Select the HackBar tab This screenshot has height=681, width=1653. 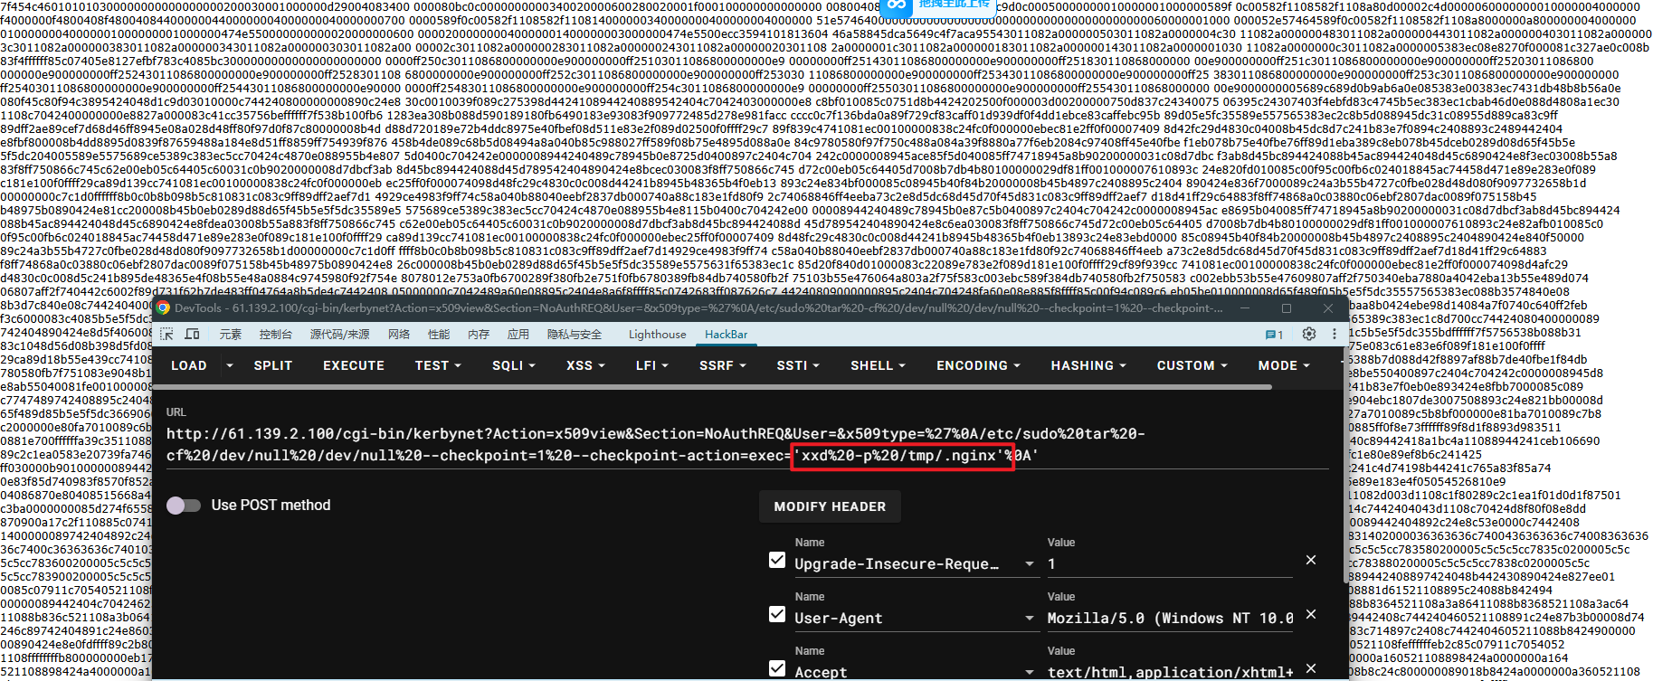click(726, 334)
